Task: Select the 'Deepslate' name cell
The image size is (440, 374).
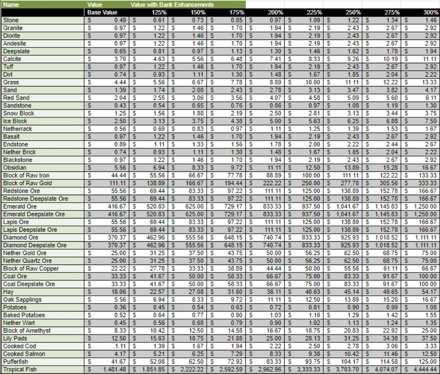Action: coord(42,51)
